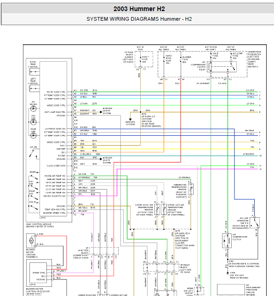Click the front defrost indicator LED symbol
This screenshot has width=274, height=296.
click(x=34, y=122)
